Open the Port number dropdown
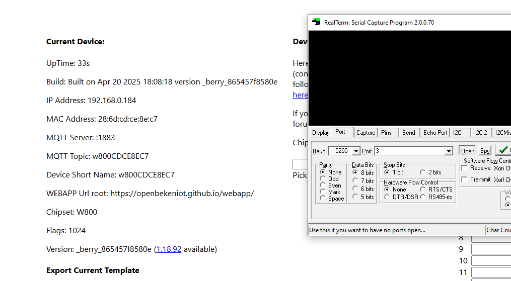 [449, 151]
